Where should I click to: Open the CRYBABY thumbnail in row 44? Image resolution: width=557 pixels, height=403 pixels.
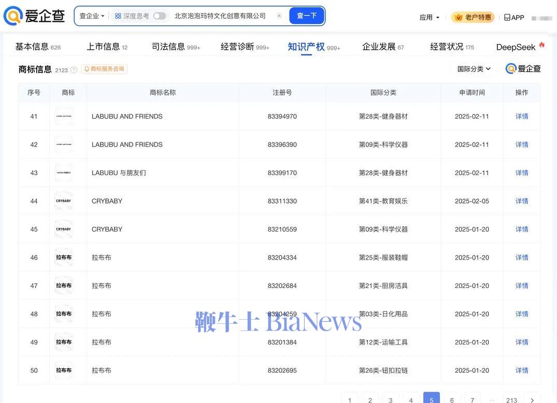click(x=64, y=201)
